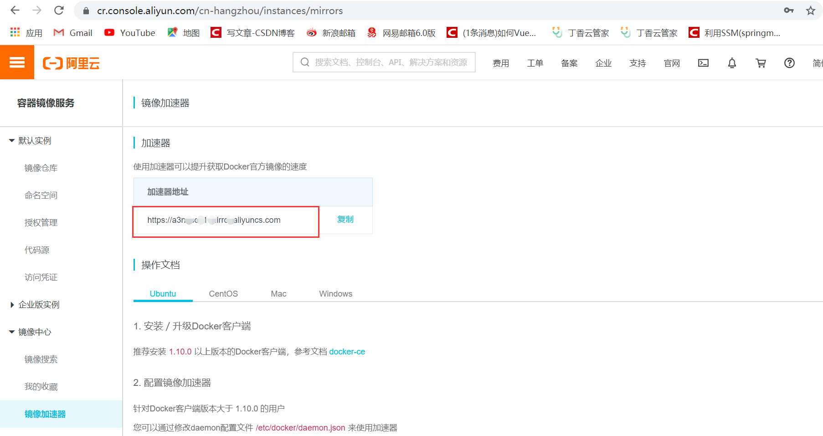The image size is (823, 436).
Task: Open 镜像仓库 in sidebar
Action: click(x=41, y=168)
